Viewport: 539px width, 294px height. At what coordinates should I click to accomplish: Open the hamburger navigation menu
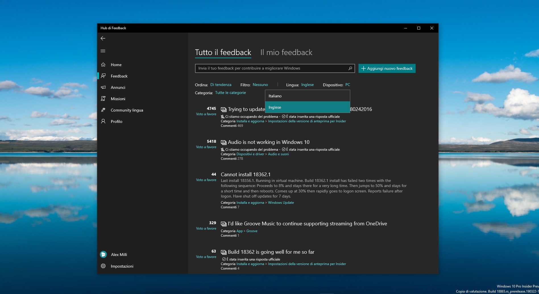coord(103,51)
